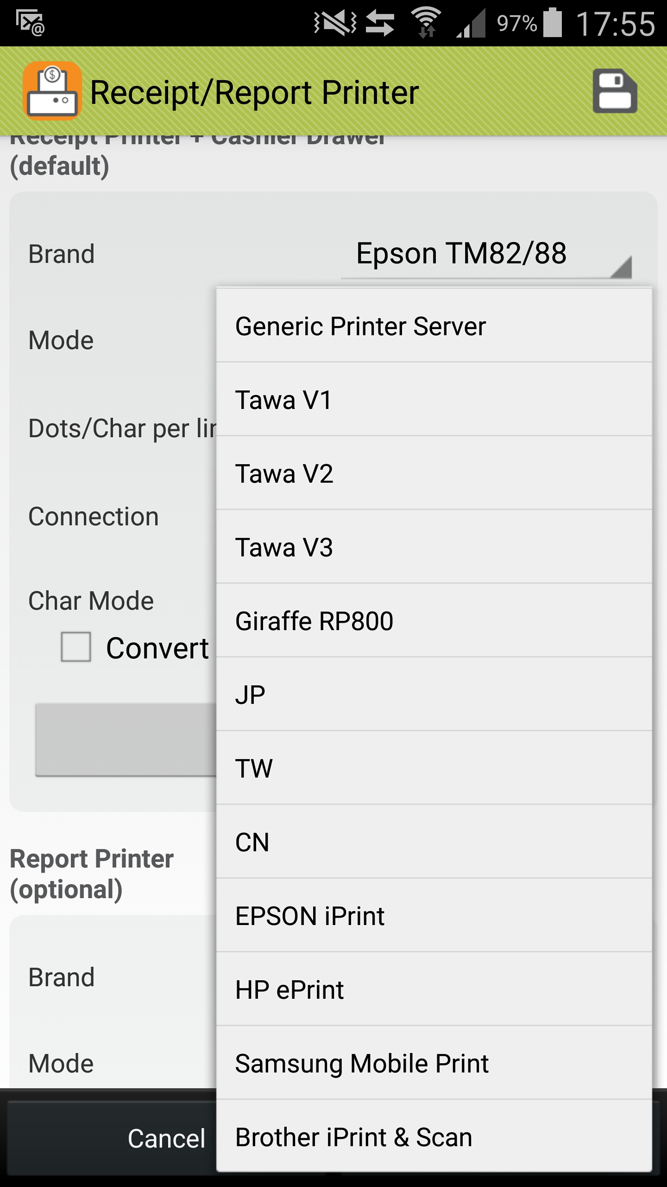Tap the battery status icon
Viewport: 667px width, 1187px height.
click(553, 22)
